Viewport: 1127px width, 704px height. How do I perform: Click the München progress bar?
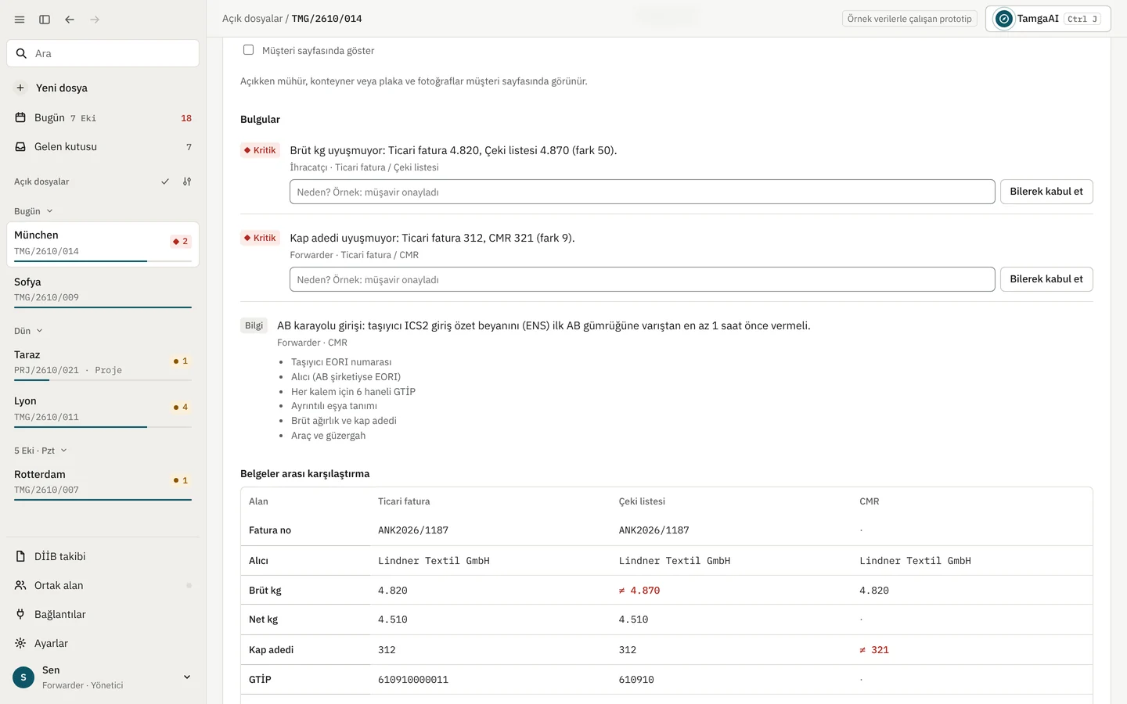[x=103, y=261]
